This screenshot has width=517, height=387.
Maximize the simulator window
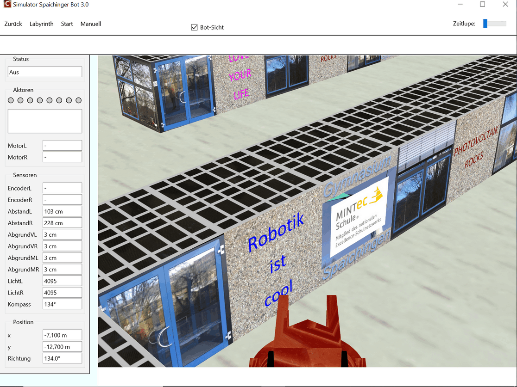482,5
